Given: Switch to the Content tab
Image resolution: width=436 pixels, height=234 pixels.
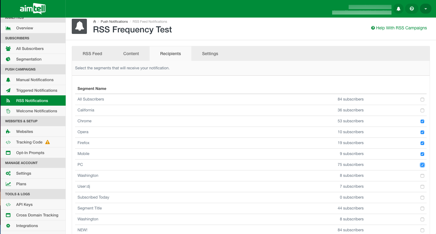Looking at the screenshot, I should pyautogui.click(x=131, y=54).
